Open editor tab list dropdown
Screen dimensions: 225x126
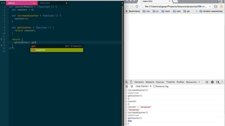(x=122, y=3)
